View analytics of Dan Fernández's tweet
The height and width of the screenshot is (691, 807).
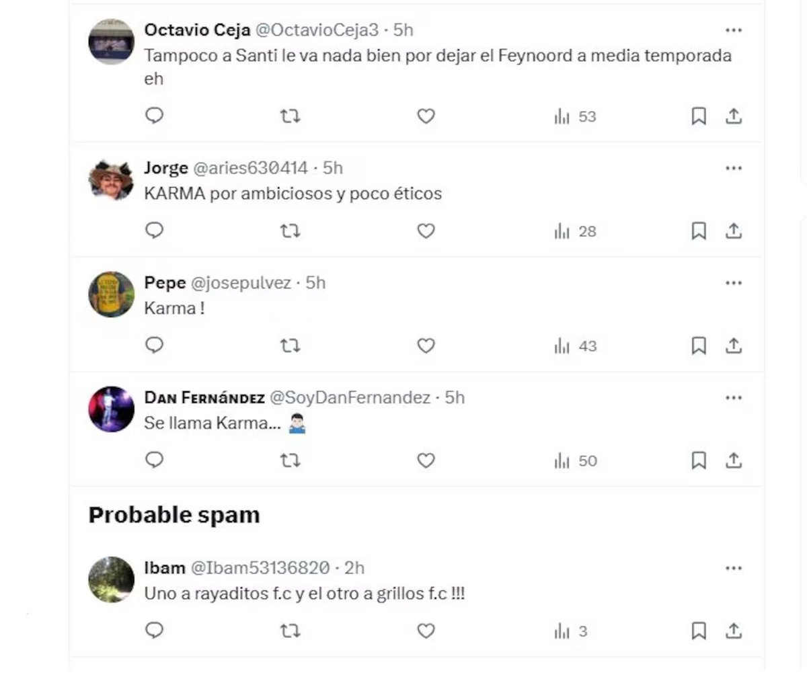[x=576, y=461]
